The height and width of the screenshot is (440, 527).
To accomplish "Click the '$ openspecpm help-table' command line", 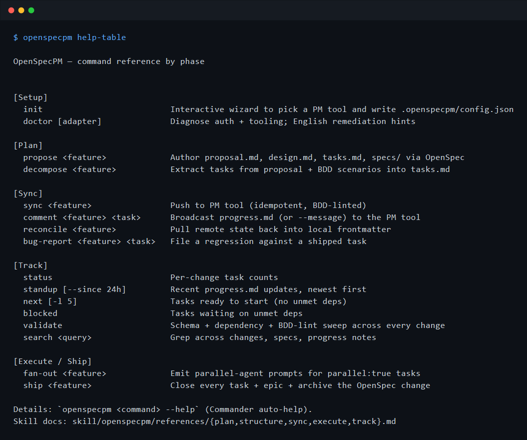I will pos(69,37).
